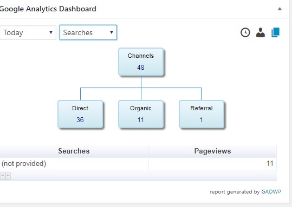
Task: Select the Direct channel node
Action: coord(80,114)
